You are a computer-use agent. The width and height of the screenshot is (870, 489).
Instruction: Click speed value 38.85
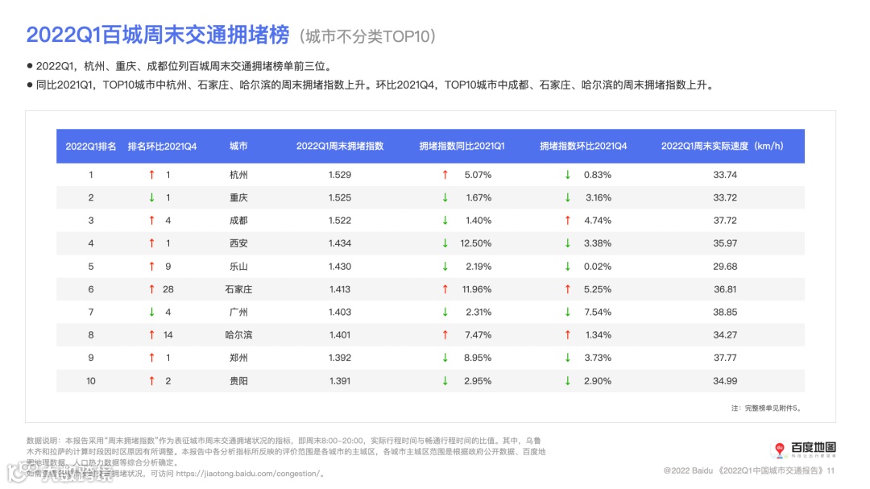tap(725, 312)
